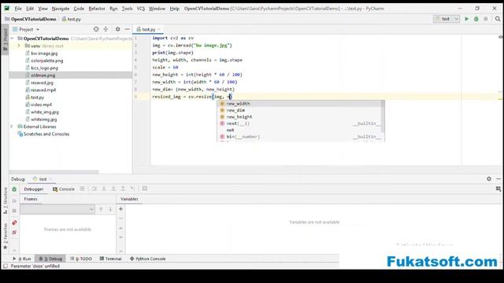Click Step Into My Code icon

(x=113, y=189)
